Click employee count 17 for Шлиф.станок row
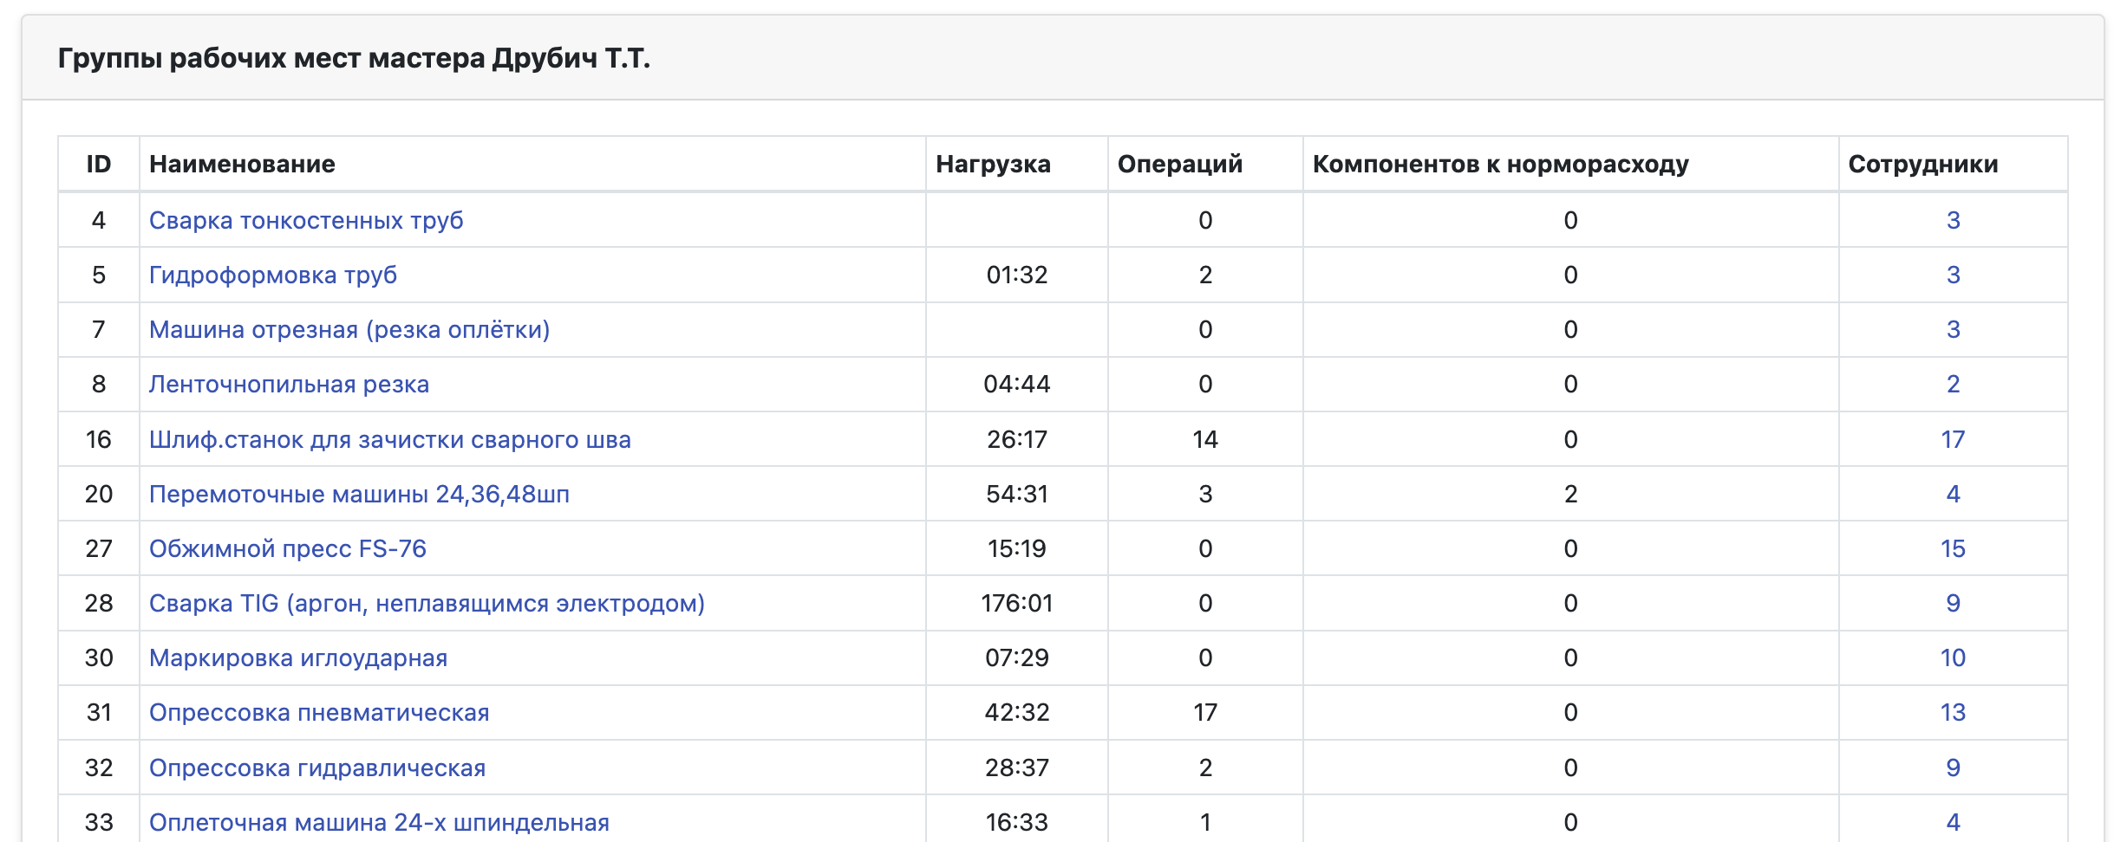The width and height of the screenshot is (2114, 842). coord(1953,439)
